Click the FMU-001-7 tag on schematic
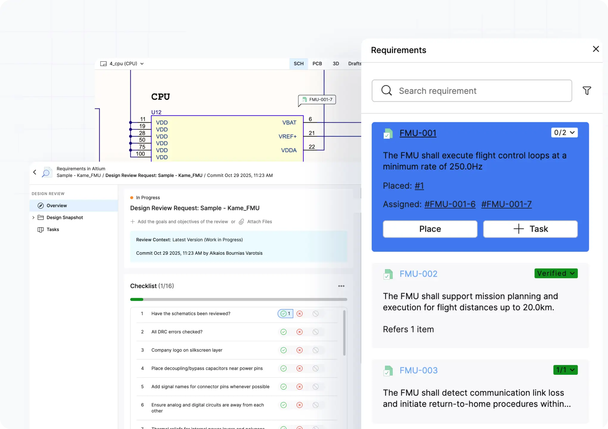Image resolution: width=608 pixels, height=429 pixels. (317, 100)
